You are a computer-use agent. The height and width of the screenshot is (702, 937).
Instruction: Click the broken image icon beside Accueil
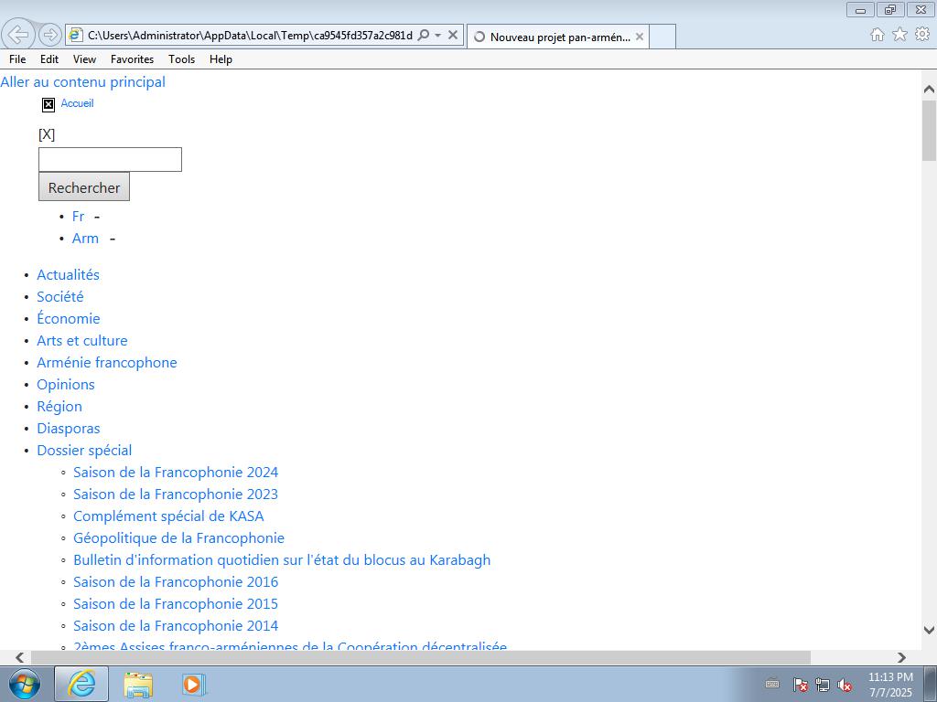(x=48, y=104)
